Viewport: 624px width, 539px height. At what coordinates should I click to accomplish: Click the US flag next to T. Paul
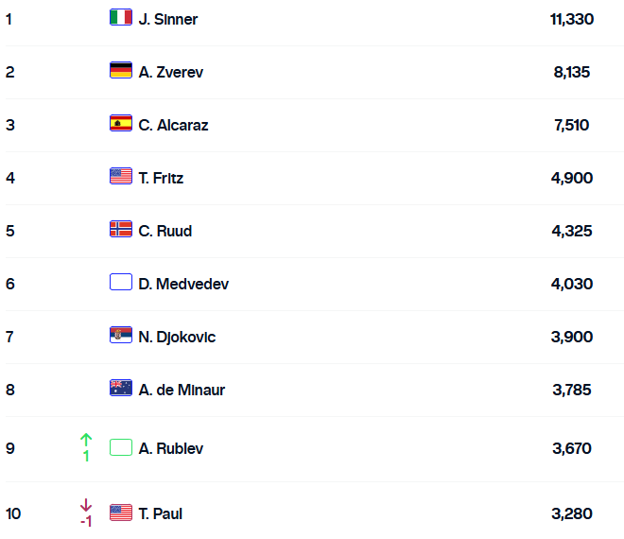pyautogui.click(x=120, y=513)
